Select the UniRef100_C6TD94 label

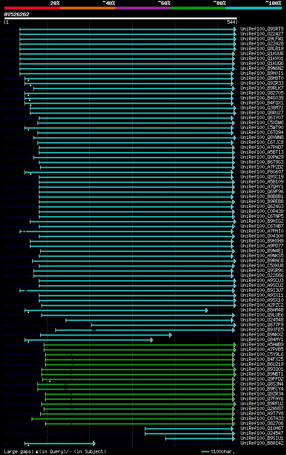[262, 133]
